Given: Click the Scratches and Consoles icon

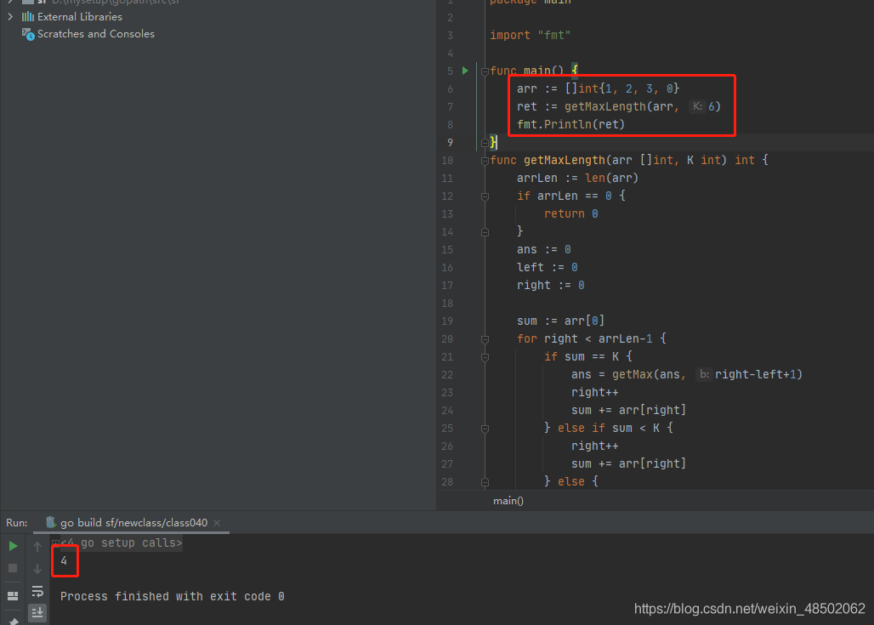Looking at the screenshot, I should pyautogui.click(x=28, y=35).
